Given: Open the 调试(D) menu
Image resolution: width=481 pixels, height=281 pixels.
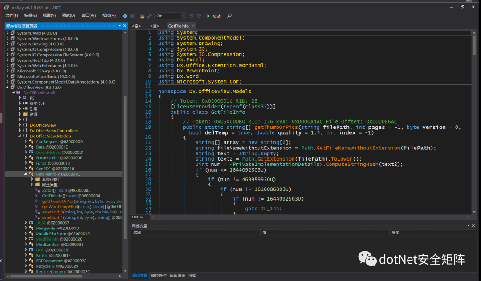Looking at the screenshot, I should click(69, 16).
